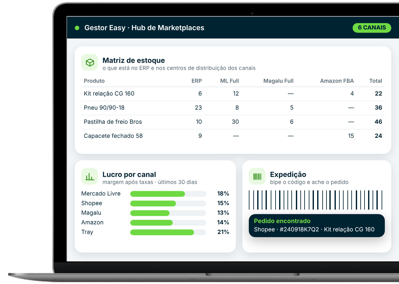Click ERP value 23 for Pneu 90/90-18
This screenshot has height=284, width=399.
coord(199,108)
